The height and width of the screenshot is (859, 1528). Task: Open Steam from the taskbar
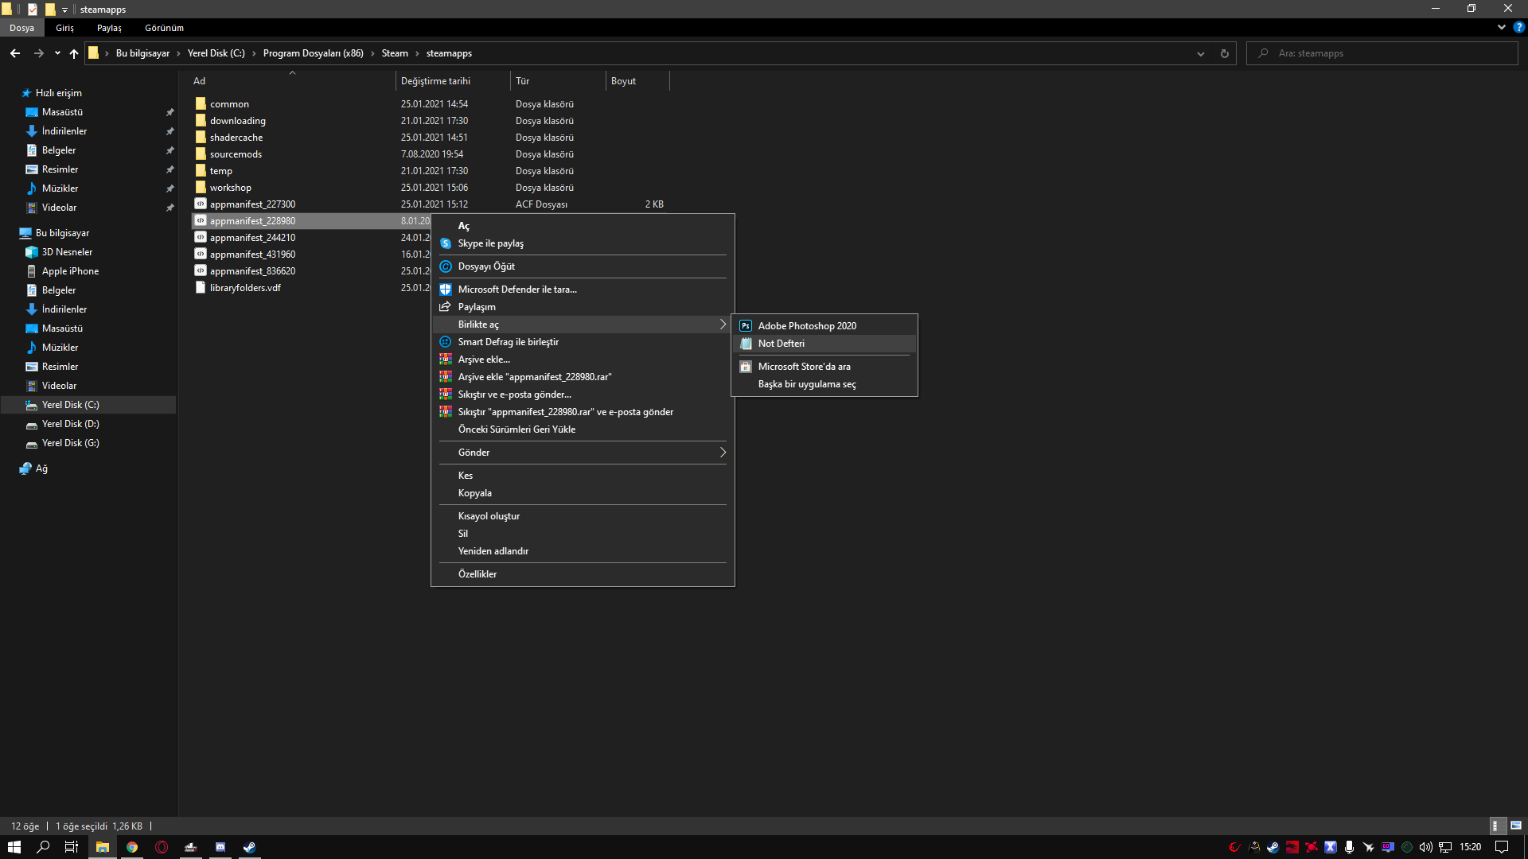pos(249,847)
